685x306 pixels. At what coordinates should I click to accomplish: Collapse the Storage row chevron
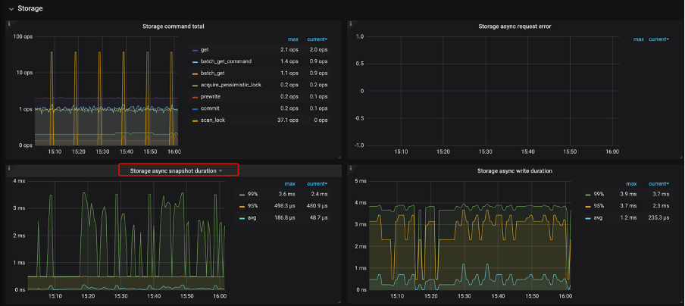8,8
